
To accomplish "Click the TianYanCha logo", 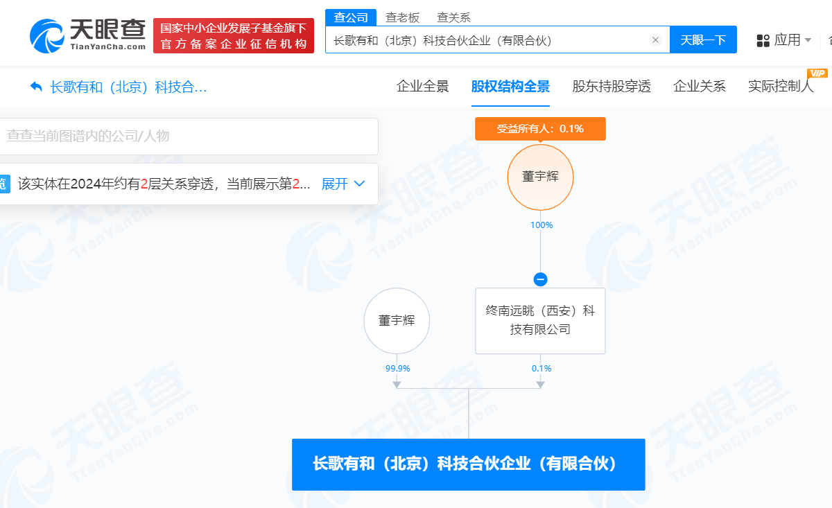I will (x=88, y=35).
